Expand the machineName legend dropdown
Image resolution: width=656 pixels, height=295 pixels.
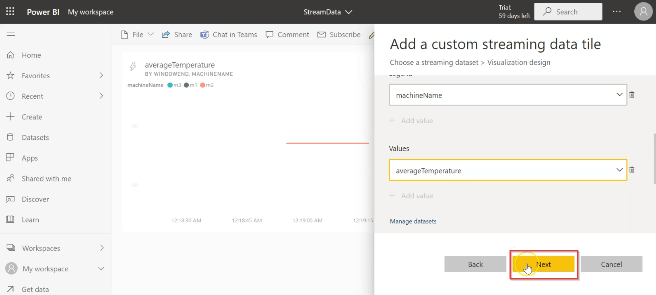[619, 95]
